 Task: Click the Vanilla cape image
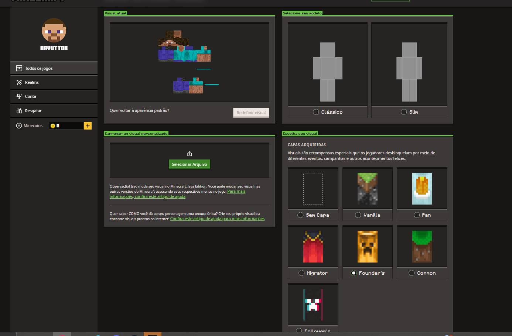click(x=368, y=189)
